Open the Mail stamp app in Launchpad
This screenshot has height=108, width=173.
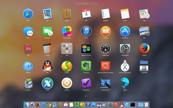[47, 14]
